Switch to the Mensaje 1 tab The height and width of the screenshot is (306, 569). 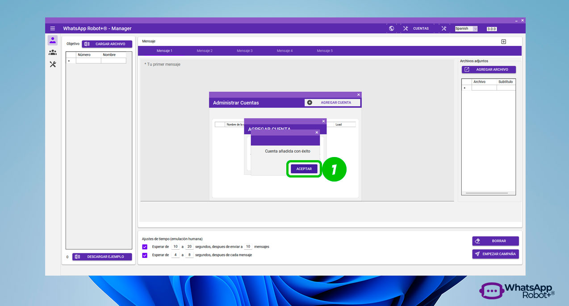(x=164, y=51)
